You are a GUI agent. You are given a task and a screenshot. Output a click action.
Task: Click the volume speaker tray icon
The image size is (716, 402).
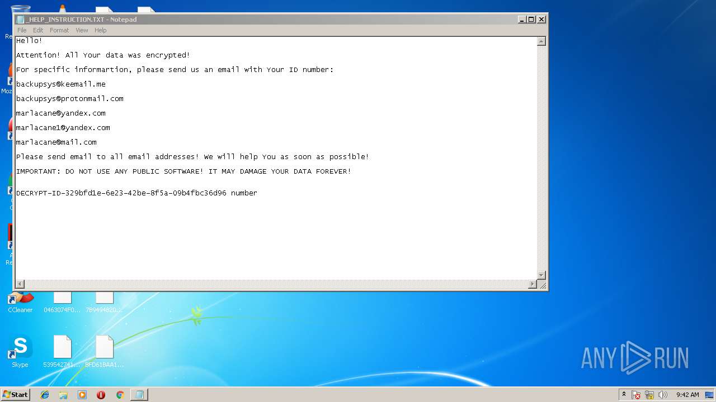[x=663, y=395]
